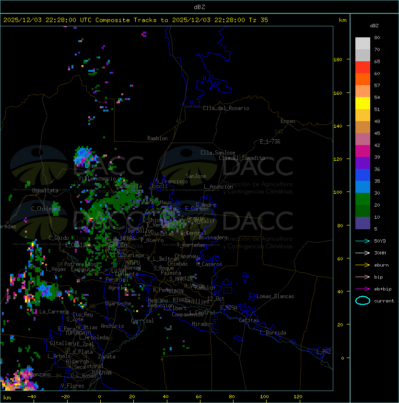Image resolution: width=399 pixels, height=403 pixels.
Task: Click the Encon map label
Action: click(x=288, y=121)
